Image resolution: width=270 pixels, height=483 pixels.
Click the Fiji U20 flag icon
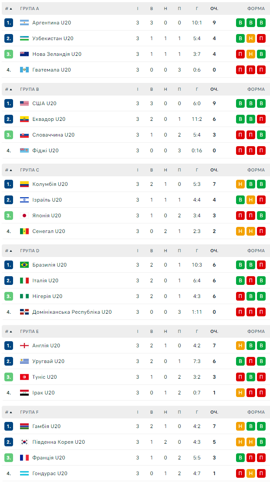pyautogui.click(x=24, y=151)
